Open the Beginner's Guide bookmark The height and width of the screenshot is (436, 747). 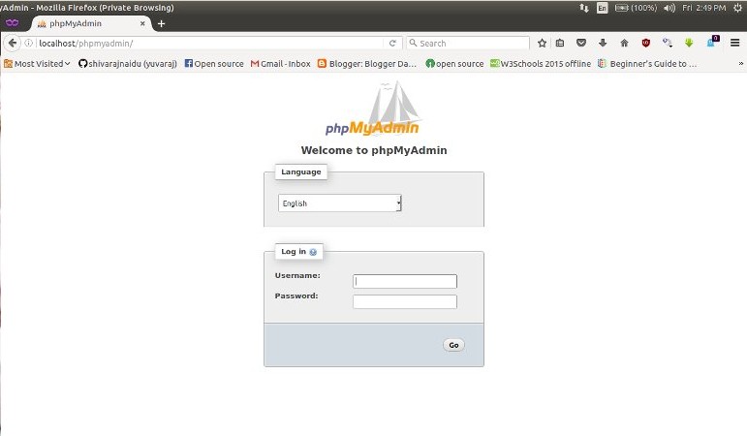pos(647,63)
